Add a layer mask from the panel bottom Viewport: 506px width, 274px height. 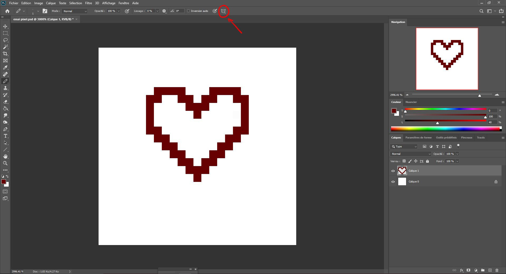click(x=469, y=270)
